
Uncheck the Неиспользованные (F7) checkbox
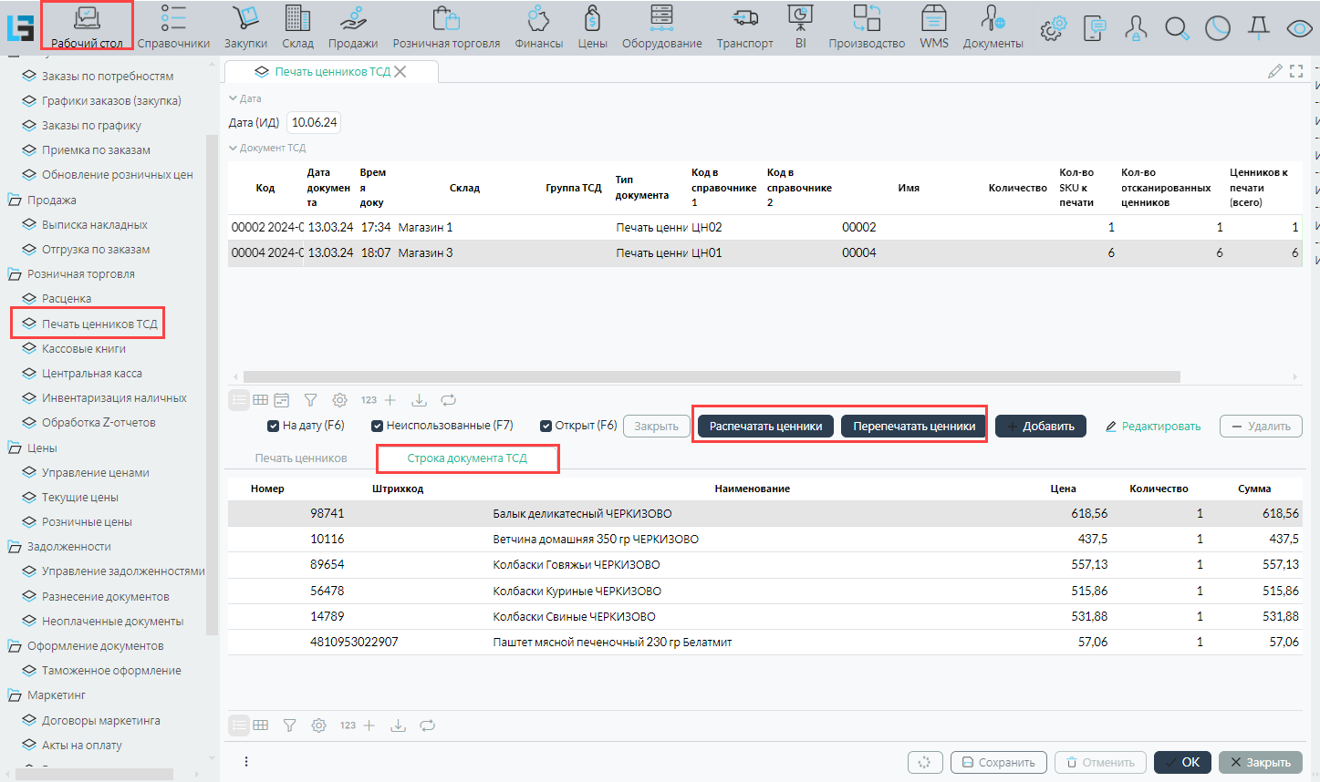click(377, 426)
